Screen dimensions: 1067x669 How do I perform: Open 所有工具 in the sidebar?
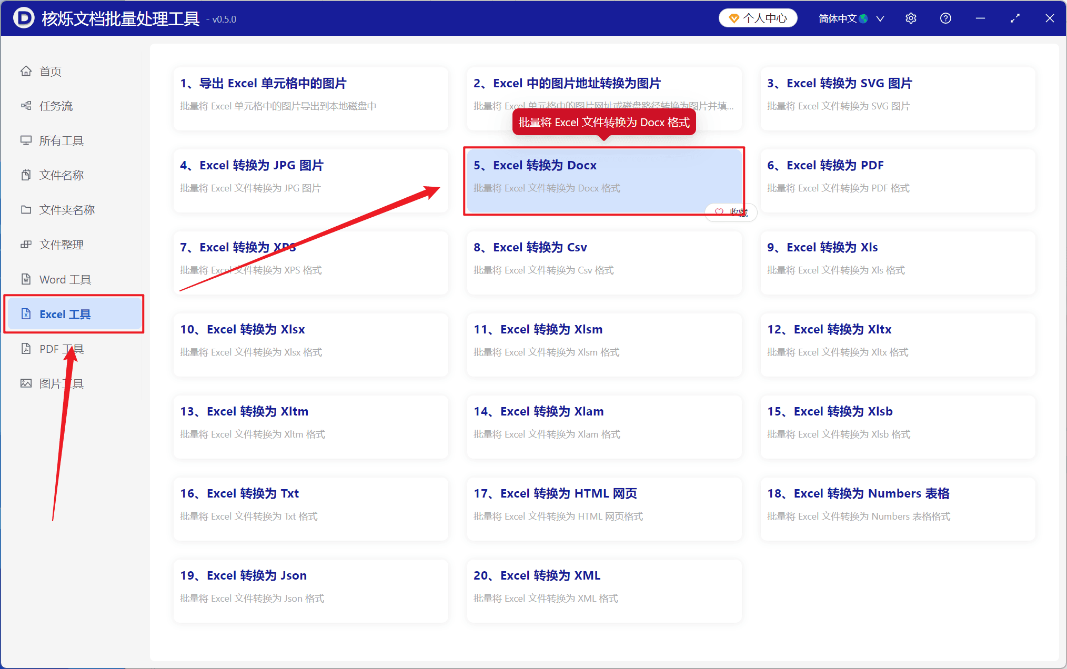coord(74,140)
